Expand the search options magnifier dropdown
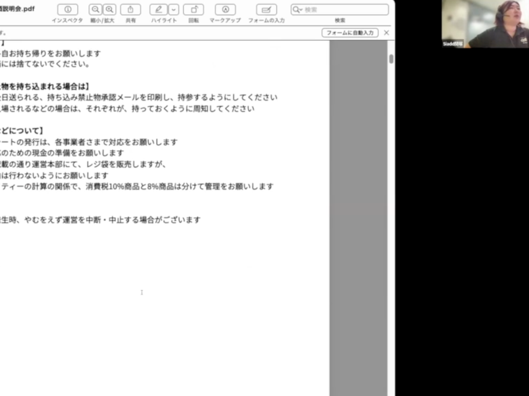Image resolution: width=529 pixels, height=396 pixels. 297,10
